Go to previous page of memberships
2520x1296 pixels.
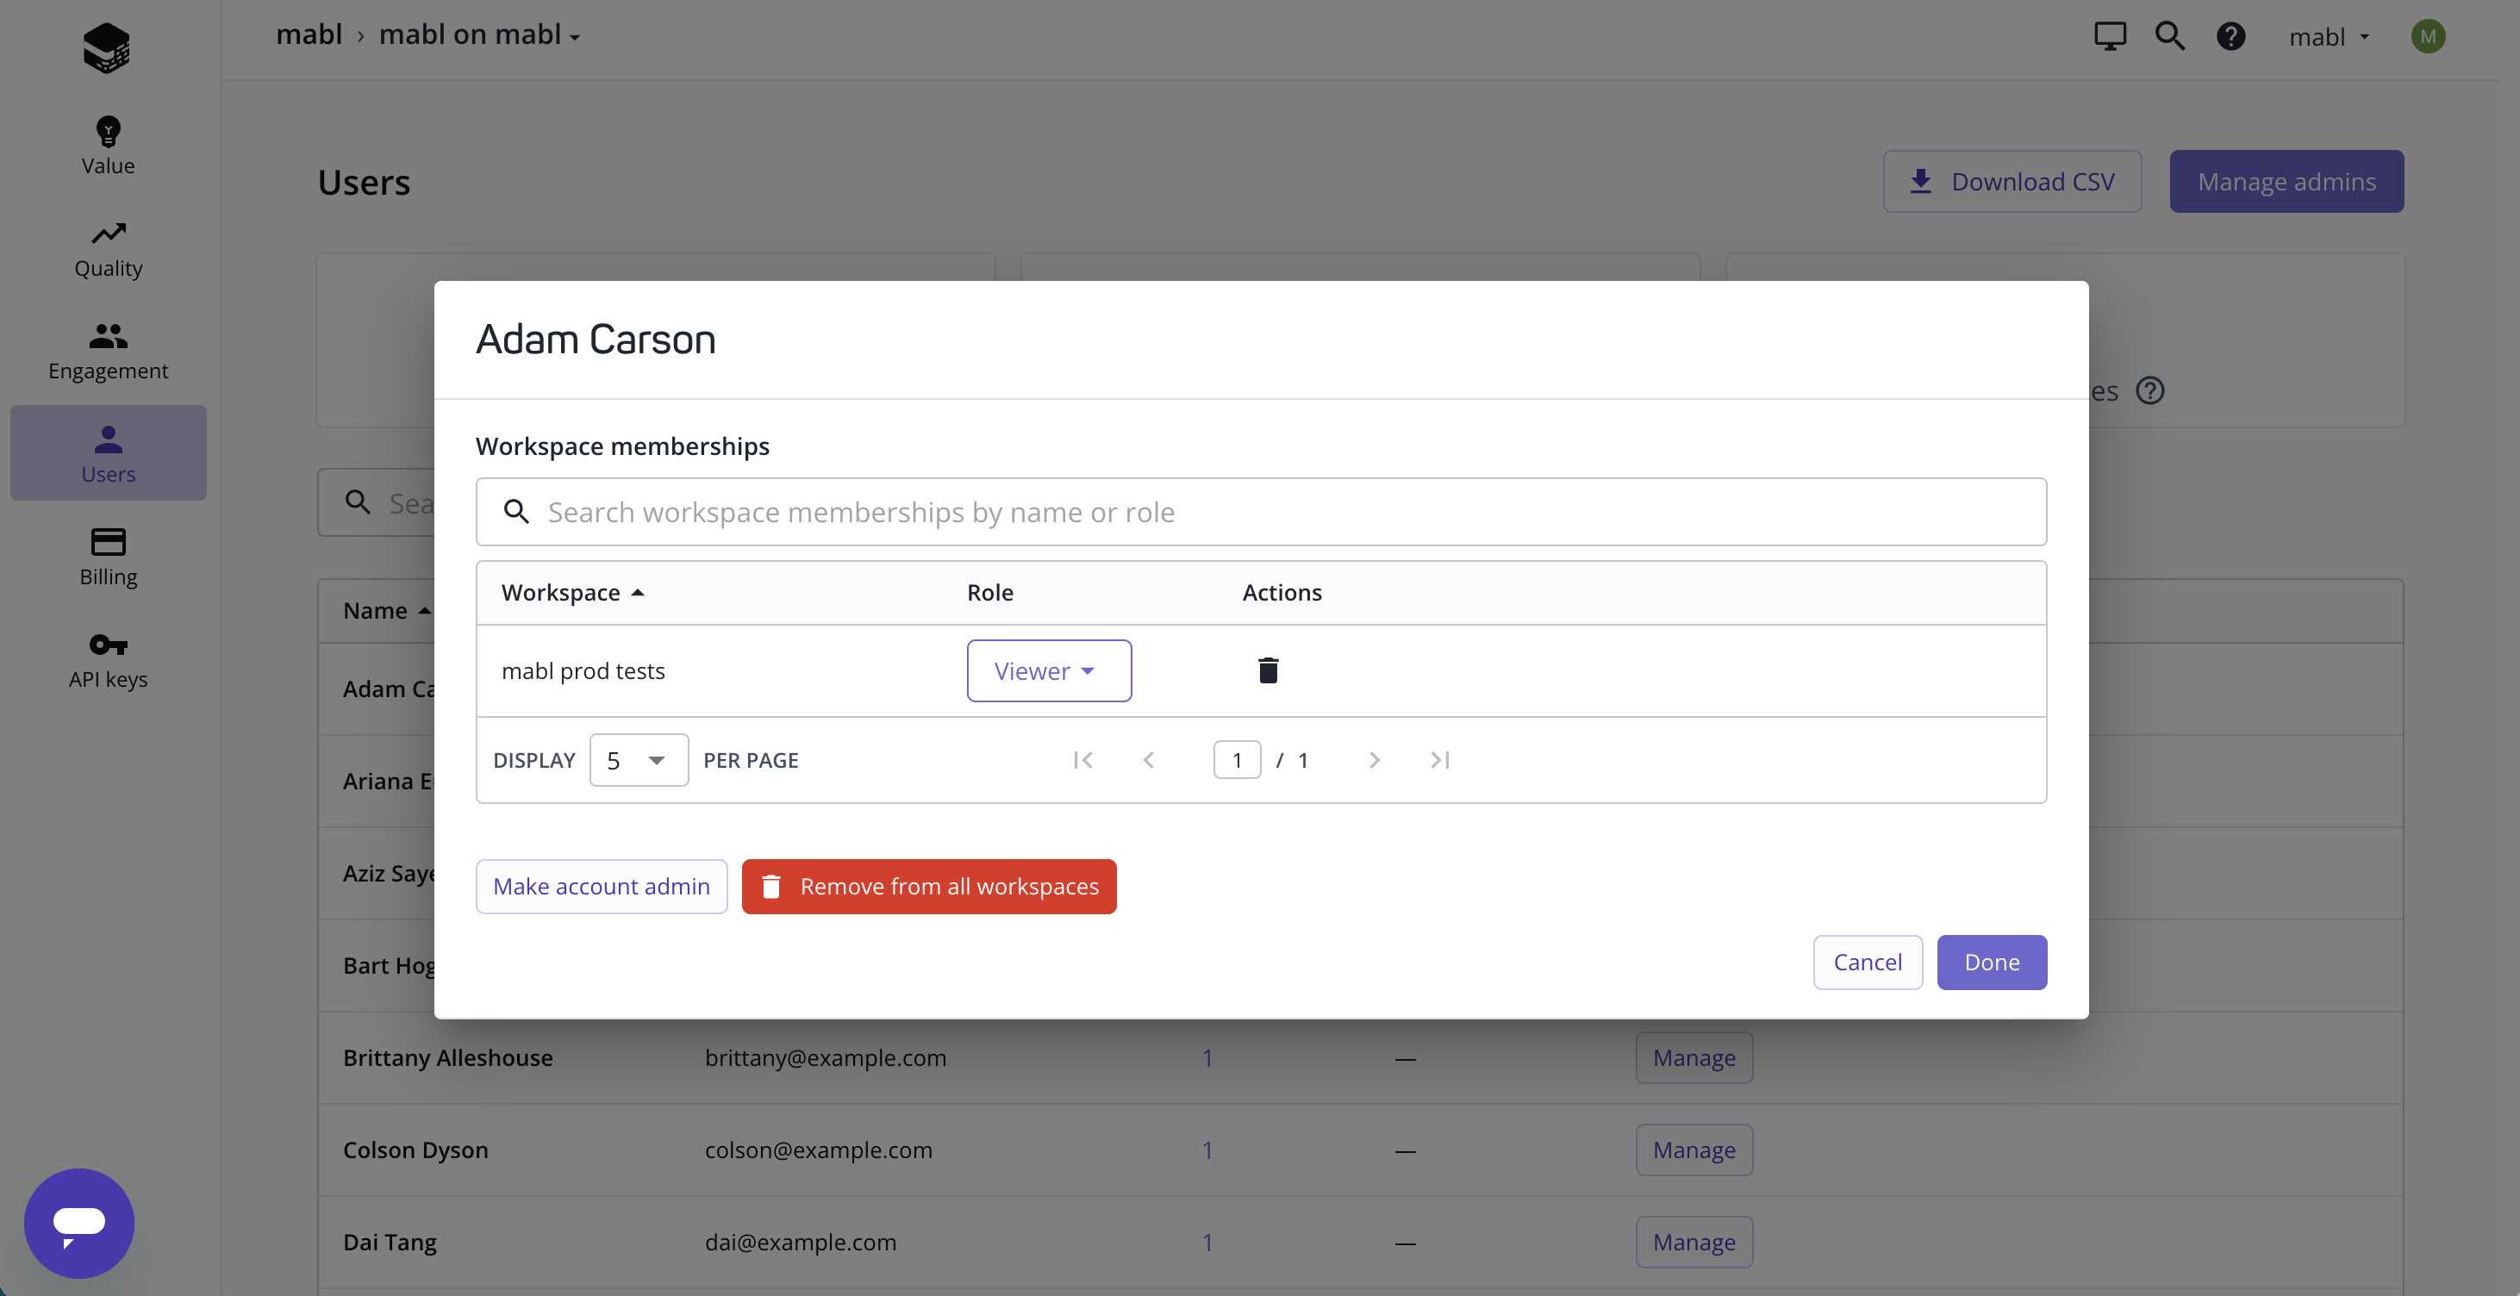coord(1150,760)
